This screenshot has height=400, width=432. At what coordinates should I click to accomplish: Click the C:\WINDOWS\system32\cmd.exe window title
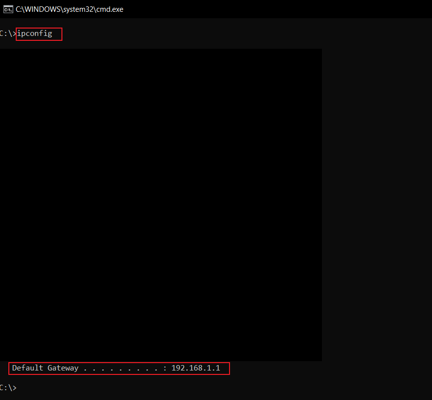(x=69, y=9)
